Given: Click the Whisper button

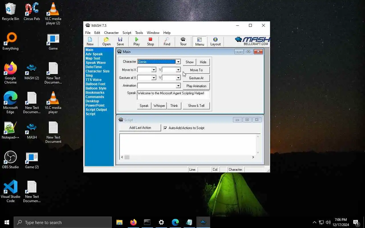Looking at the screenshot, I should click(159, 106).
